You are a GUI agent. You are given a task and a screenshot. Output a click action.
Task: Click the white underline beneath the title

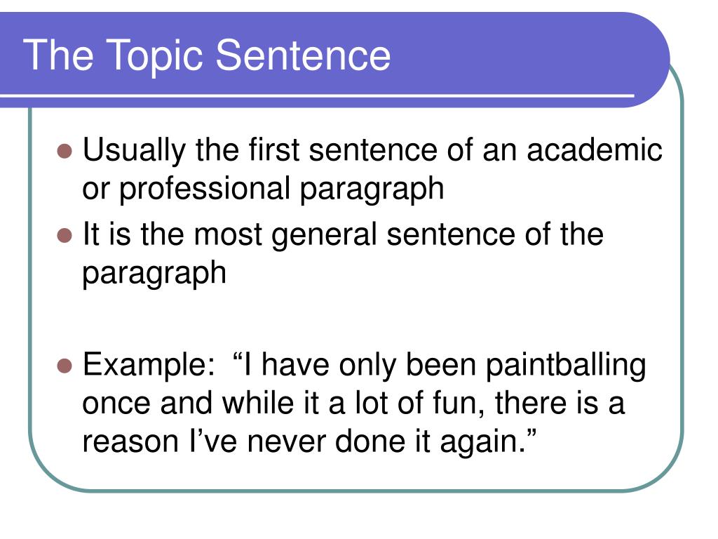point(317,95)
